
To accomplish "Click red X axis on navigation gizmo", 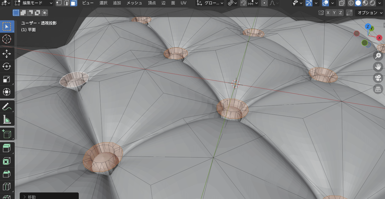I will (x=380, y=38).
